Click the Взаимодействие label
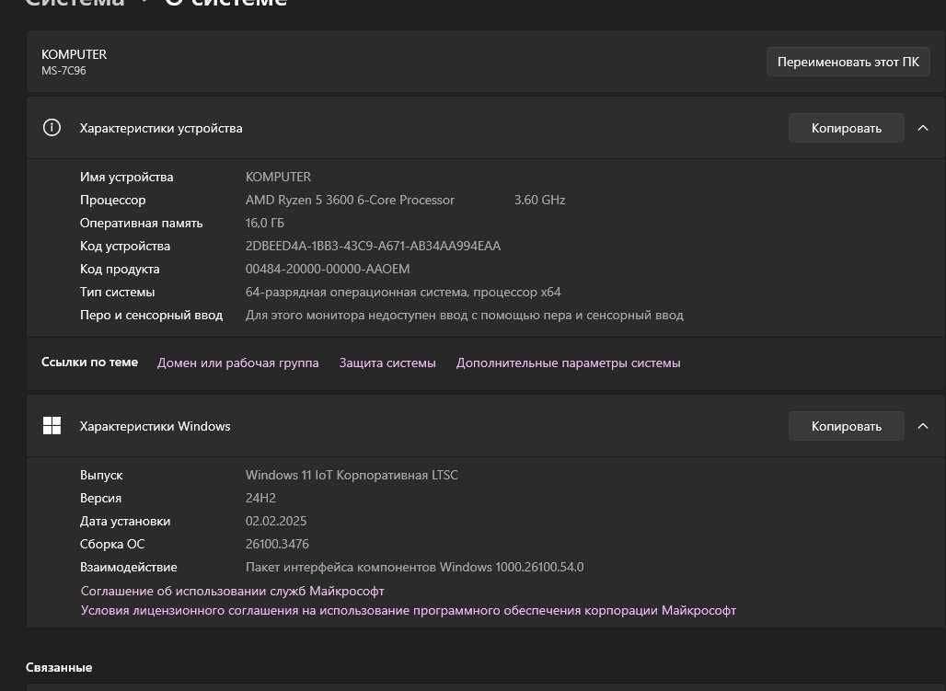946x691 pixels. (129, 567)
